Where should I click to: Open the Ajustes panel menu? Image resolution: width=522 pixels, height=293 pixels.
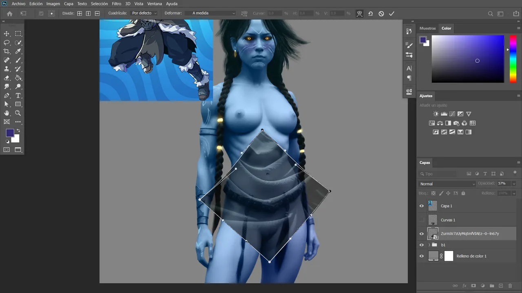click(518, 96)
